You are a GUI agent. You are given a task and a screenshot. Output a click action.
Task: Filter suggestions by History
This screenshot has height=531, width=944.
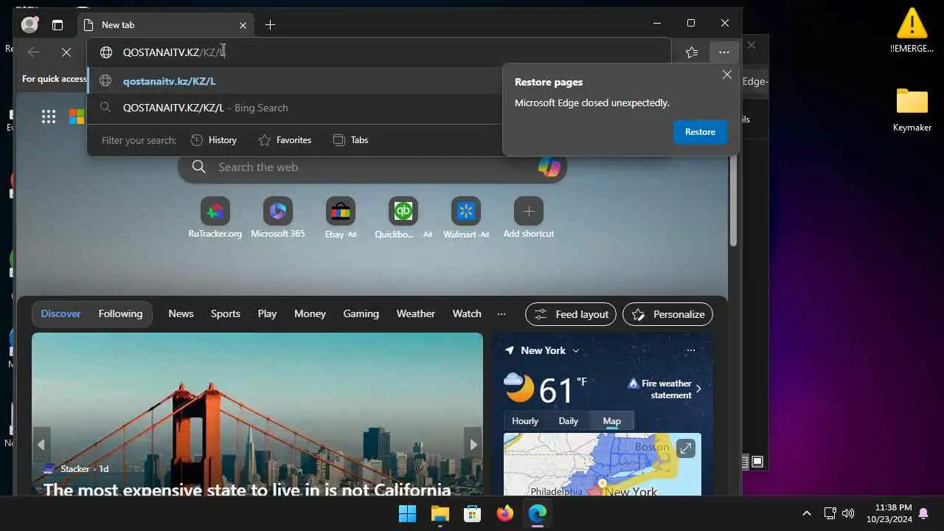point(214,140)
